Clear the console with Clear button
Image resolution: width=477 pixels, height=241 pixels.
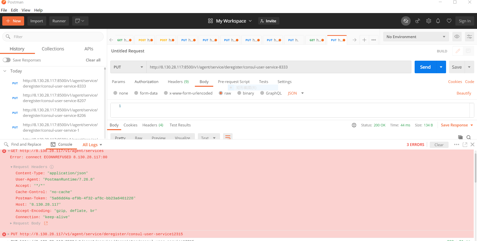[x=439, y=145]
